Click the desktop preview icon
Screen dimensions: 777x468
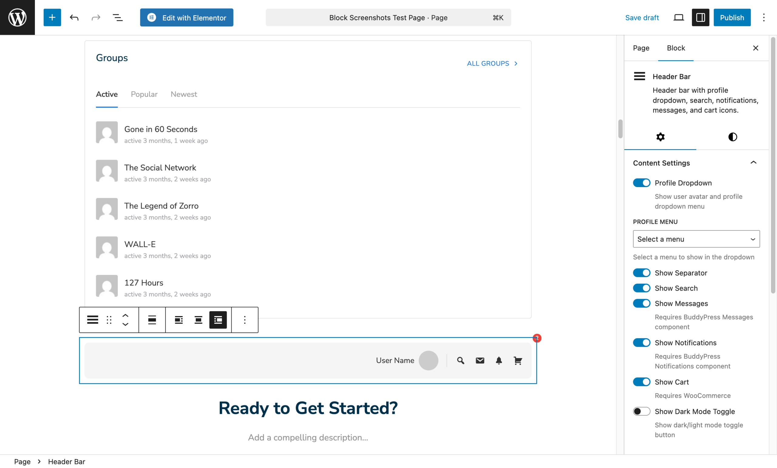[x=678, y=18]
